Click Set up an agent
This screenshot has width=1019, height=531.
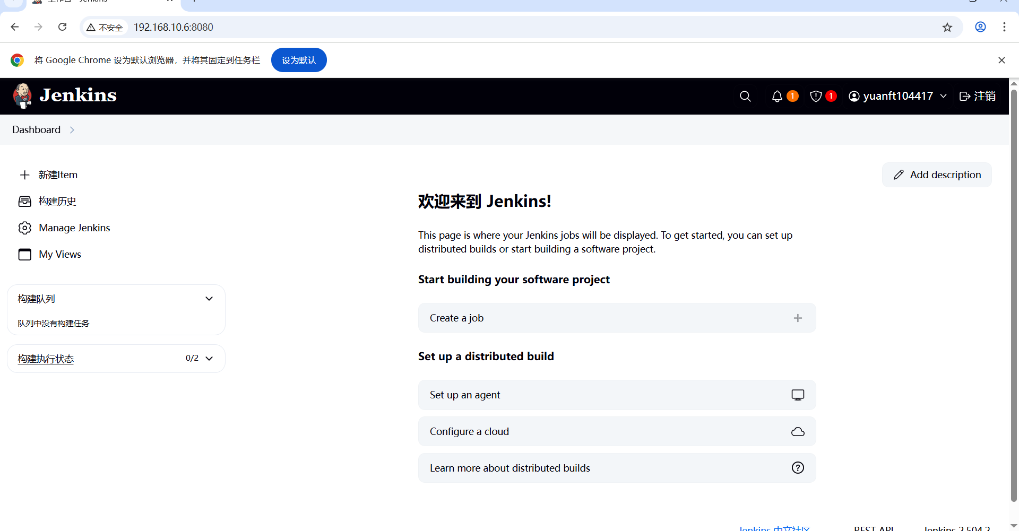(617, 395)
